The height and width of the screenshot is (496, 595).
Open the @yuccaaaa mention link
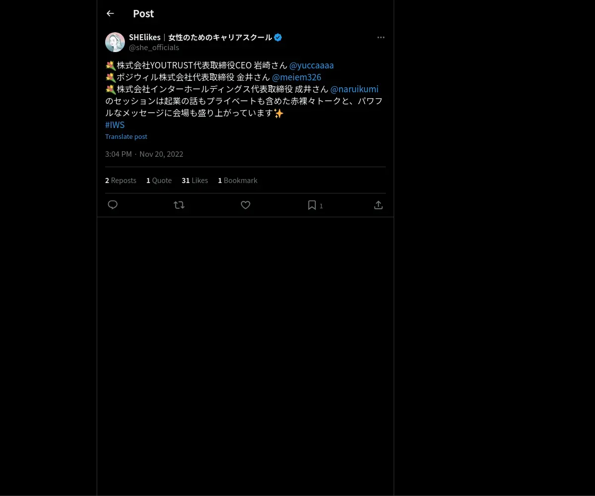coord(311,65)
